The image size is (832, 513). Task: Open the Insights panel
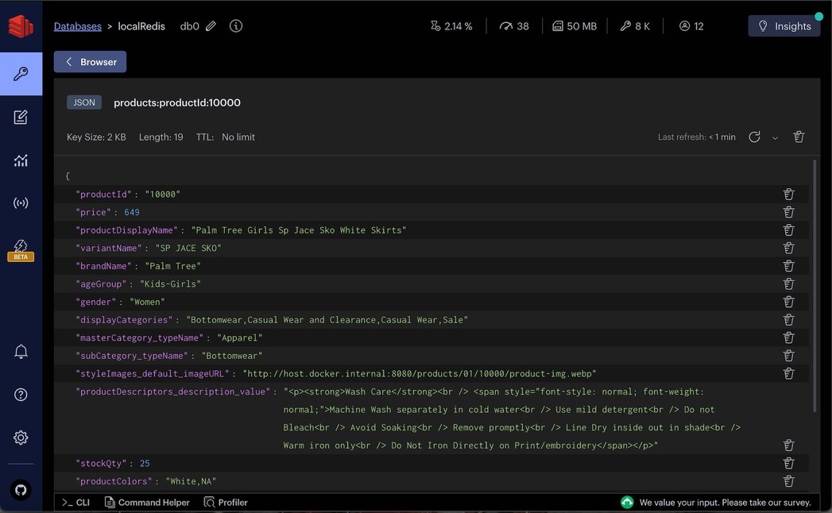click(784, 25)
